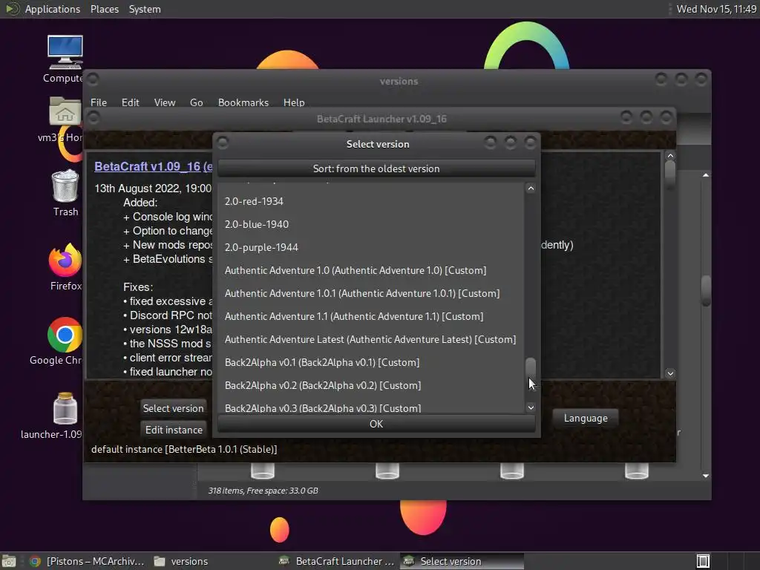Select 2.0-red-1934 in version list
This screenshot has width=760, height=570.
(x=371, y=201)
